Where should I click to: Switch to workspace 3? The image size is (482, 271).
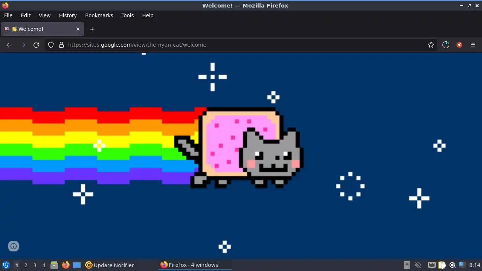tap(35, 265)
